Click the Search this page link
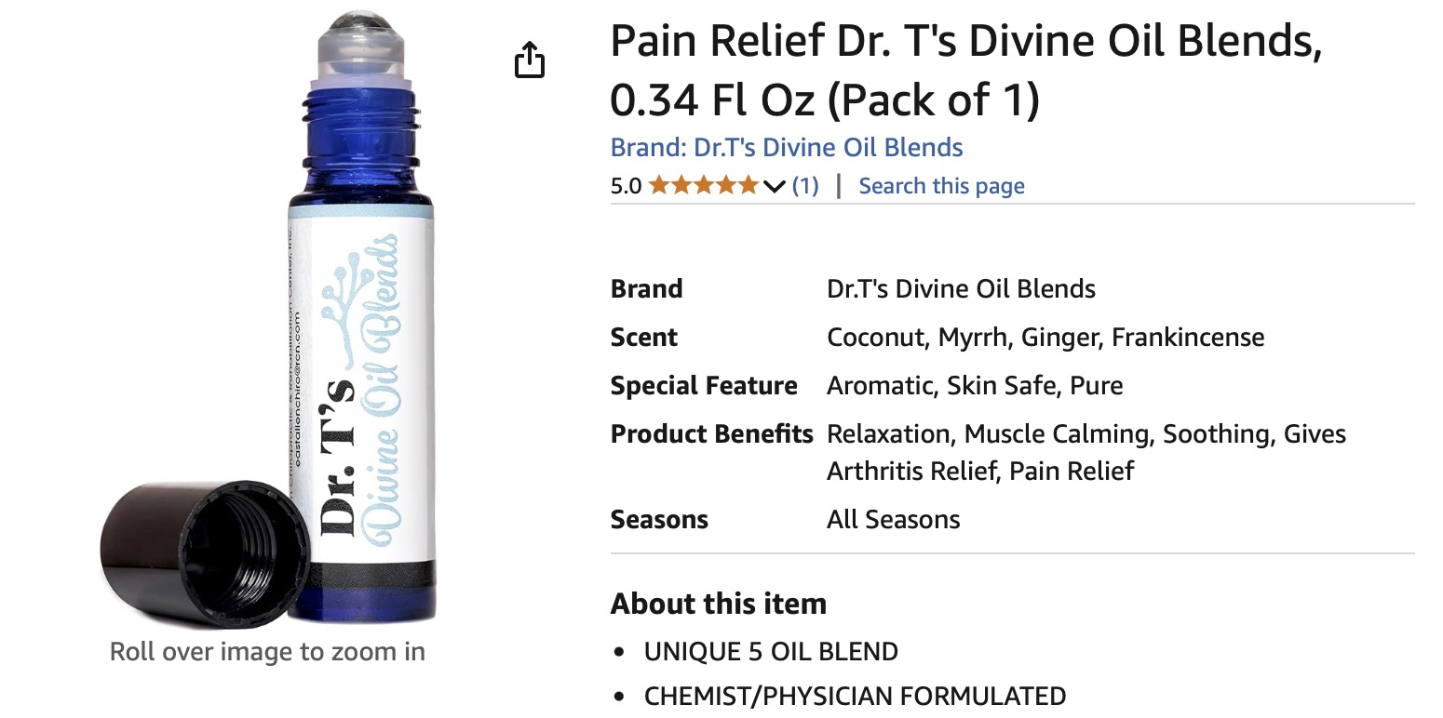 tap(941, 186)
